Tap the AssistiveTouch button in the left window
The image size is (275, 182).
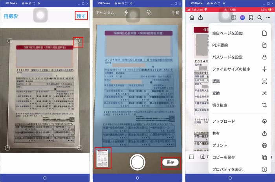pos(40,15)
